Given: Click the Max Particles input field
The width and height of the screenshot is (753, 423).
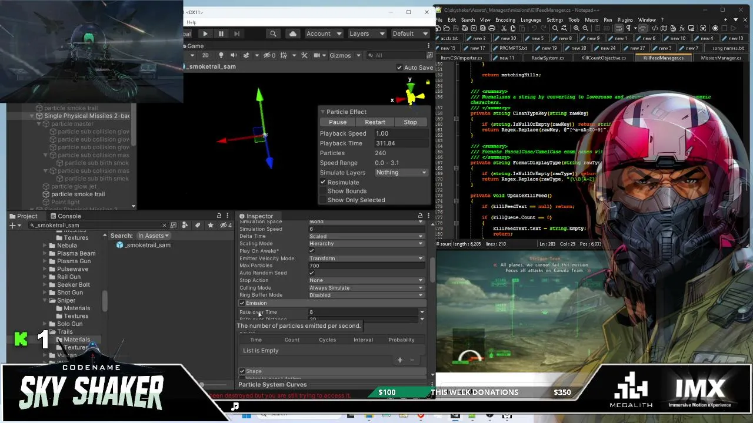Looking at the screenshot, I should [366, 266].
